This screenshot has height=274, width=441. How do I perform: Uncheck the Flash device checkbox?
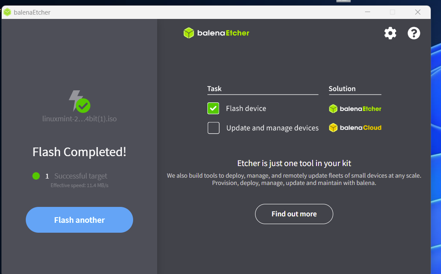(x=213, y=108)
